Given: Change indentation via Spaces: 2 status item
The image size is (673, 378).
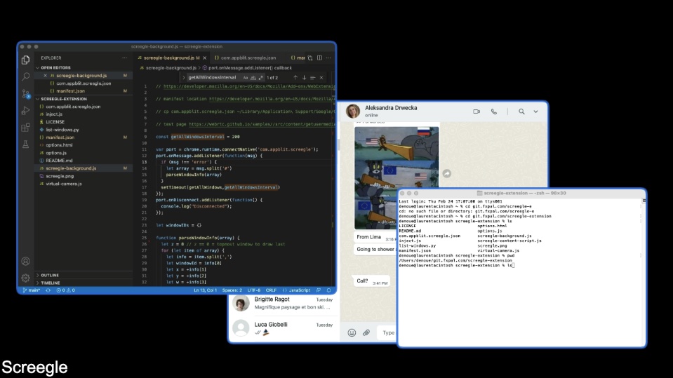Looking at the screenshot, I should pyautogui.click(x=232, y=290).
